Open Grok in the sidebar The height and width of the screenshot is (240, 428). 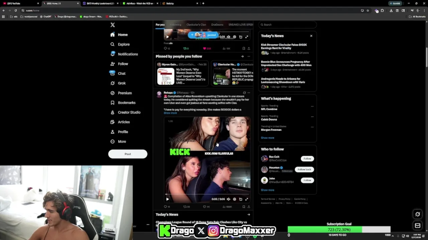[118, 83]
